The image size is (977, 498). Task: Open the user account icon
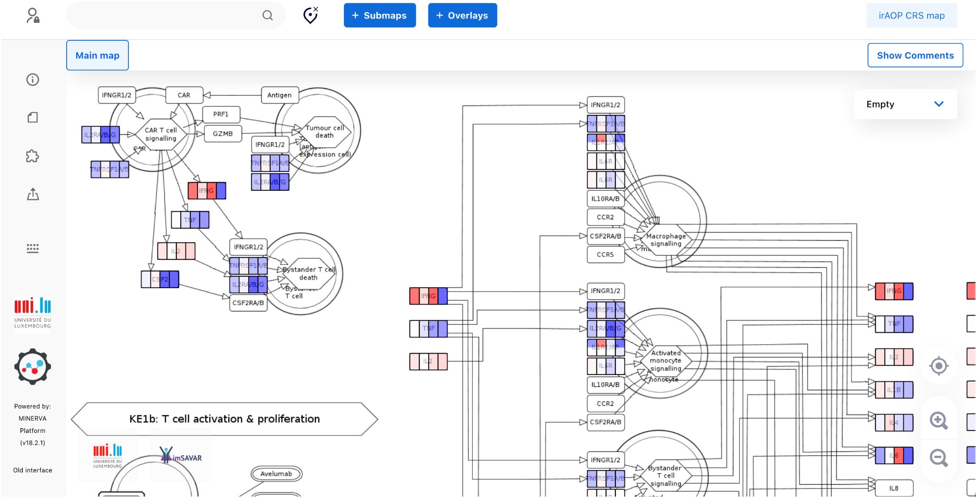tap(33, 16)
